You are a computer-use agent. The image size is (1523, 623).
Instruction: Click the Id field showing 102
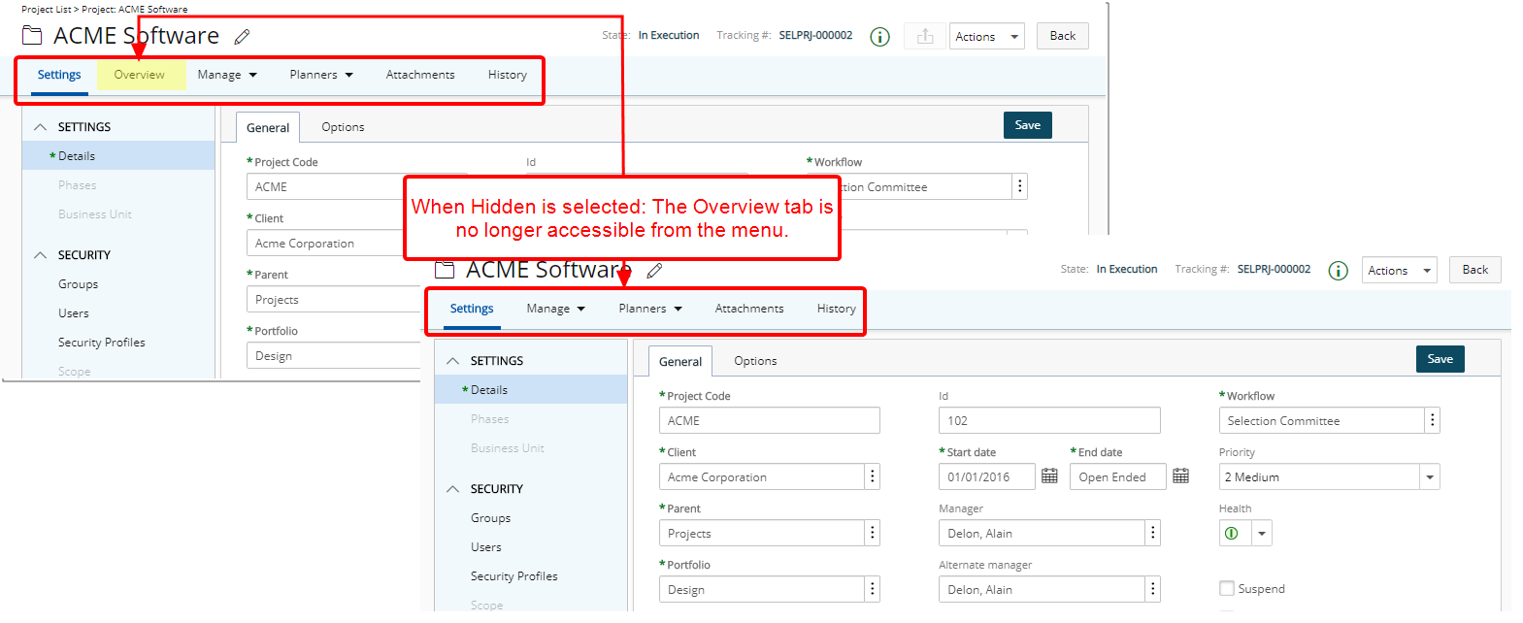coord(1049,420)
